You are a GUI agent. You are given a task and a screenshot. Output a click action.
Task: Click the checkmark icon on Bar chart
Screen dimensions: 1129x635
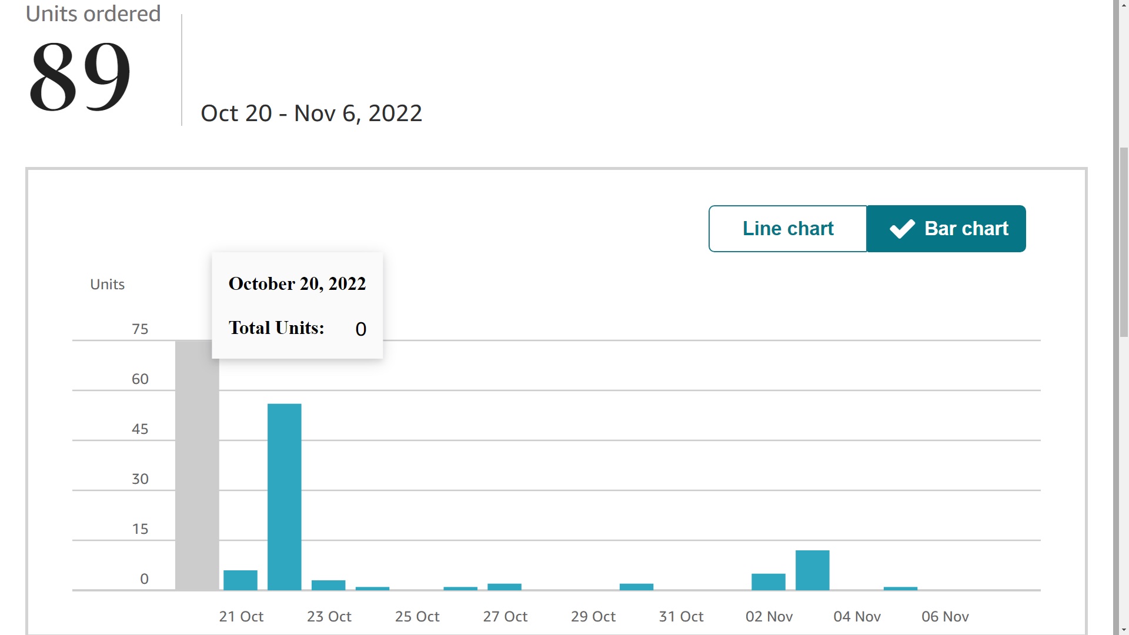coord(902,229)
